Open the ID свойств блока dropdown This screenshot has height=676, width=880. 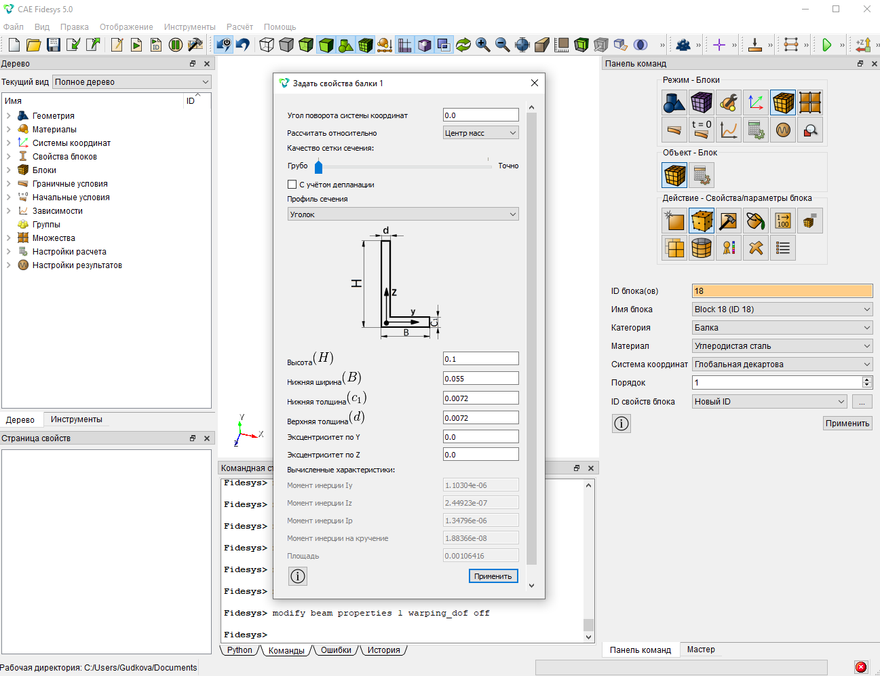pos(770,402)
